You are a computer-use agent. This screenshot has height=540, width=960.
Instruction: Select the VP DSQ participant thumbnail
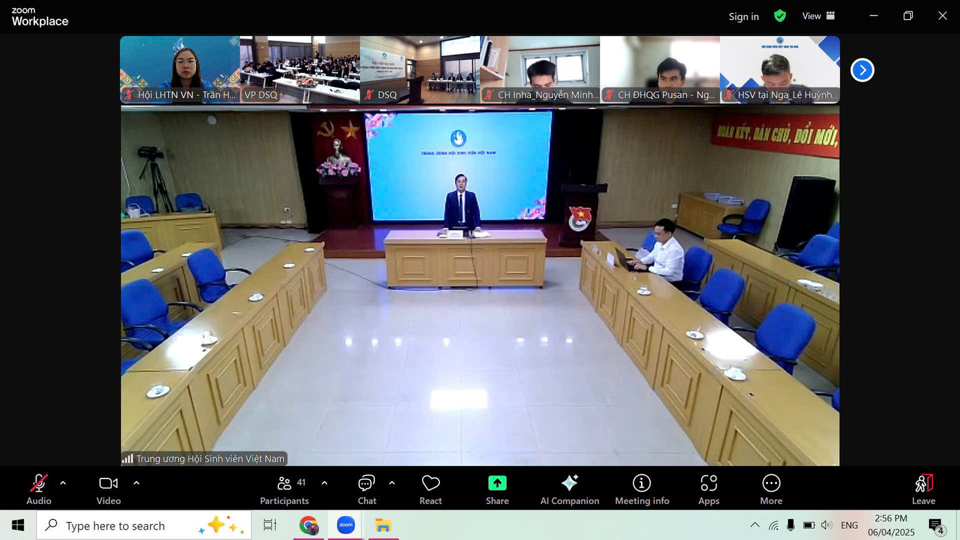coord(300,69)
